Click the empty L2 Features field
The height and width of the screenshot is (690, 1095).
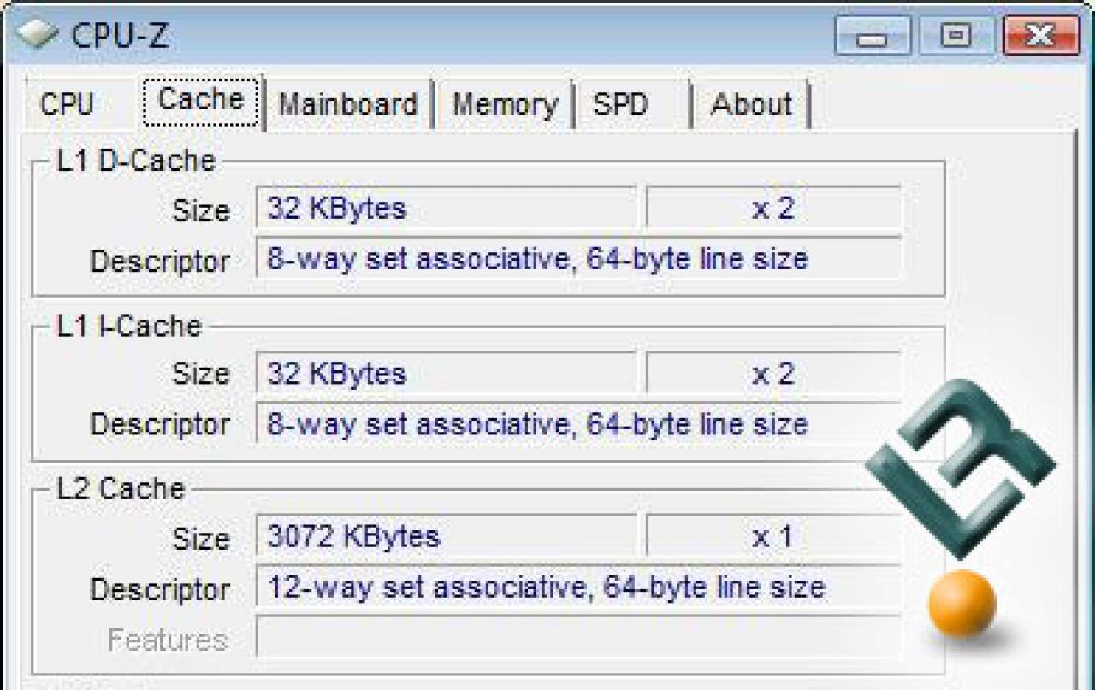(x=579, y=637)
